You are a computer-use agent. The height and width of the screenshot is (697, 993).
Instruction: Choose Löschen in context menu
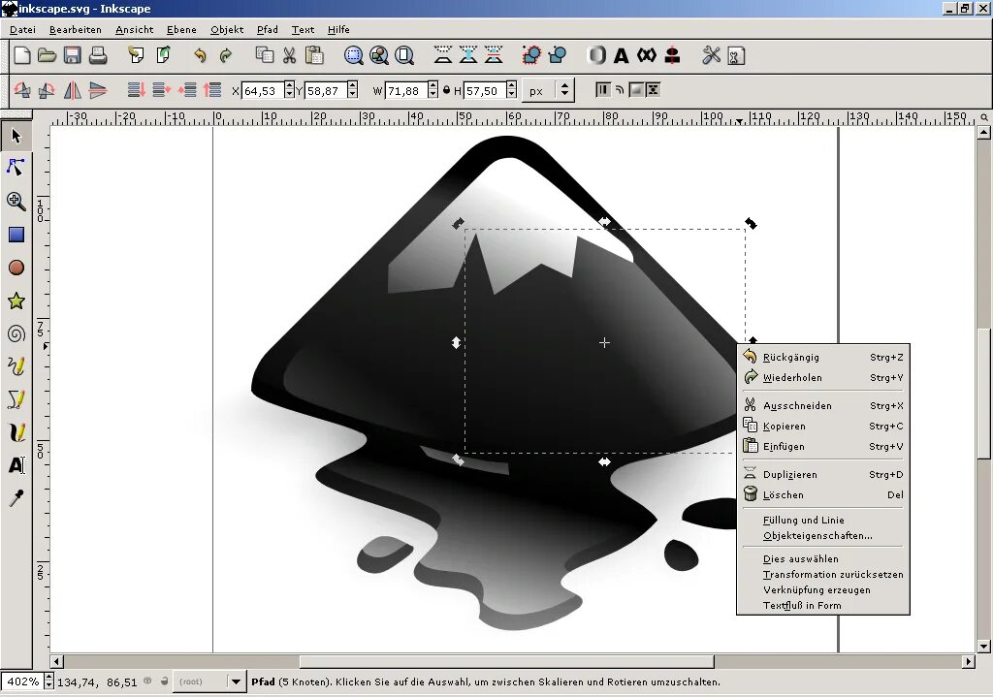pos(823,494)
